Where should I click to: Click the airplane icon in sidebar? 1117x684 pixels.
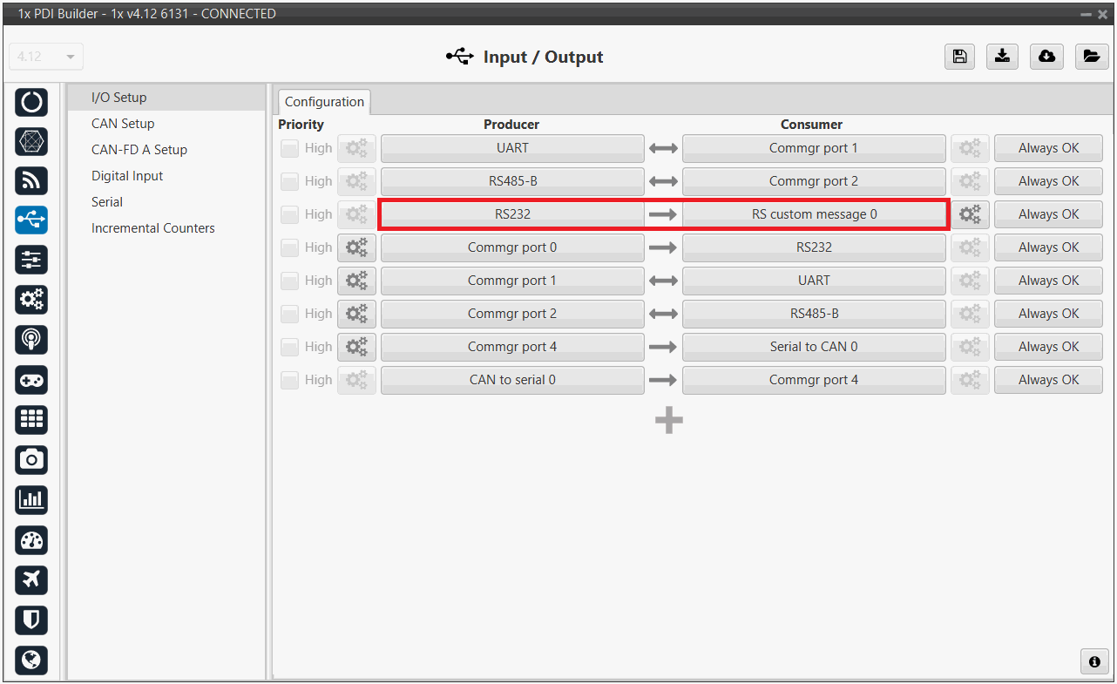(x=31, y=579)
